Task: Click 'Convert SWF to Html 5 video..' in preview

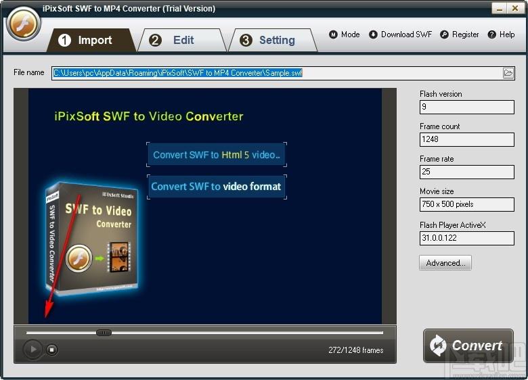Action: pos(217,155)
